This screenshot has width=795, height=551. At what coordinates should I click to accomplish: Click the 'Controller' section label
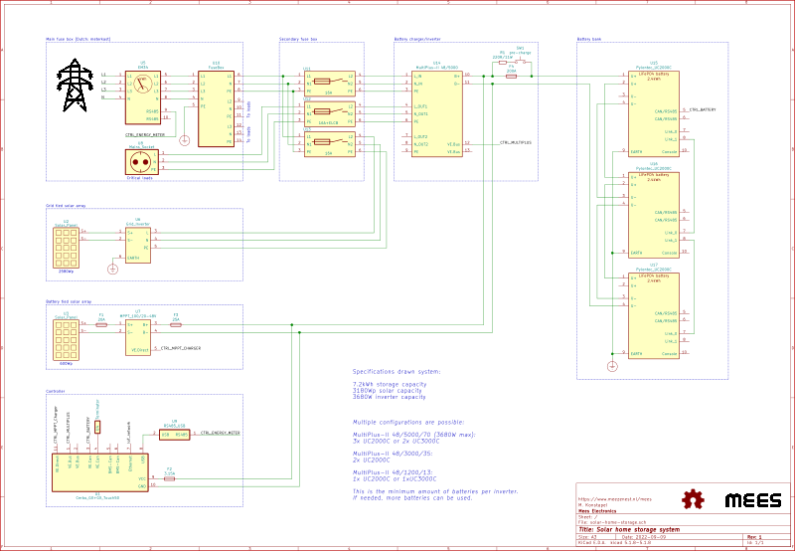tap(56, 392)
